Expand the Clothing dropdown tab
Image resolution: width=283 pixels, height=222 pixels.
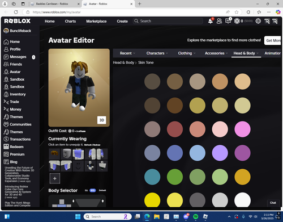187,53
